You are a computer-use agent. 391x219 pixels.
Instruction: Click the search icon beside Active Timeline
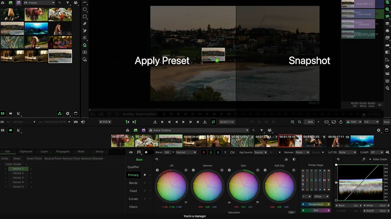(253, 130)
